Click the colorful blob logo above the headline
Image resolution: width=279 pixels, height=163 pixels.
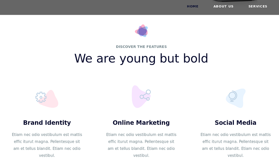coord(141,31)
